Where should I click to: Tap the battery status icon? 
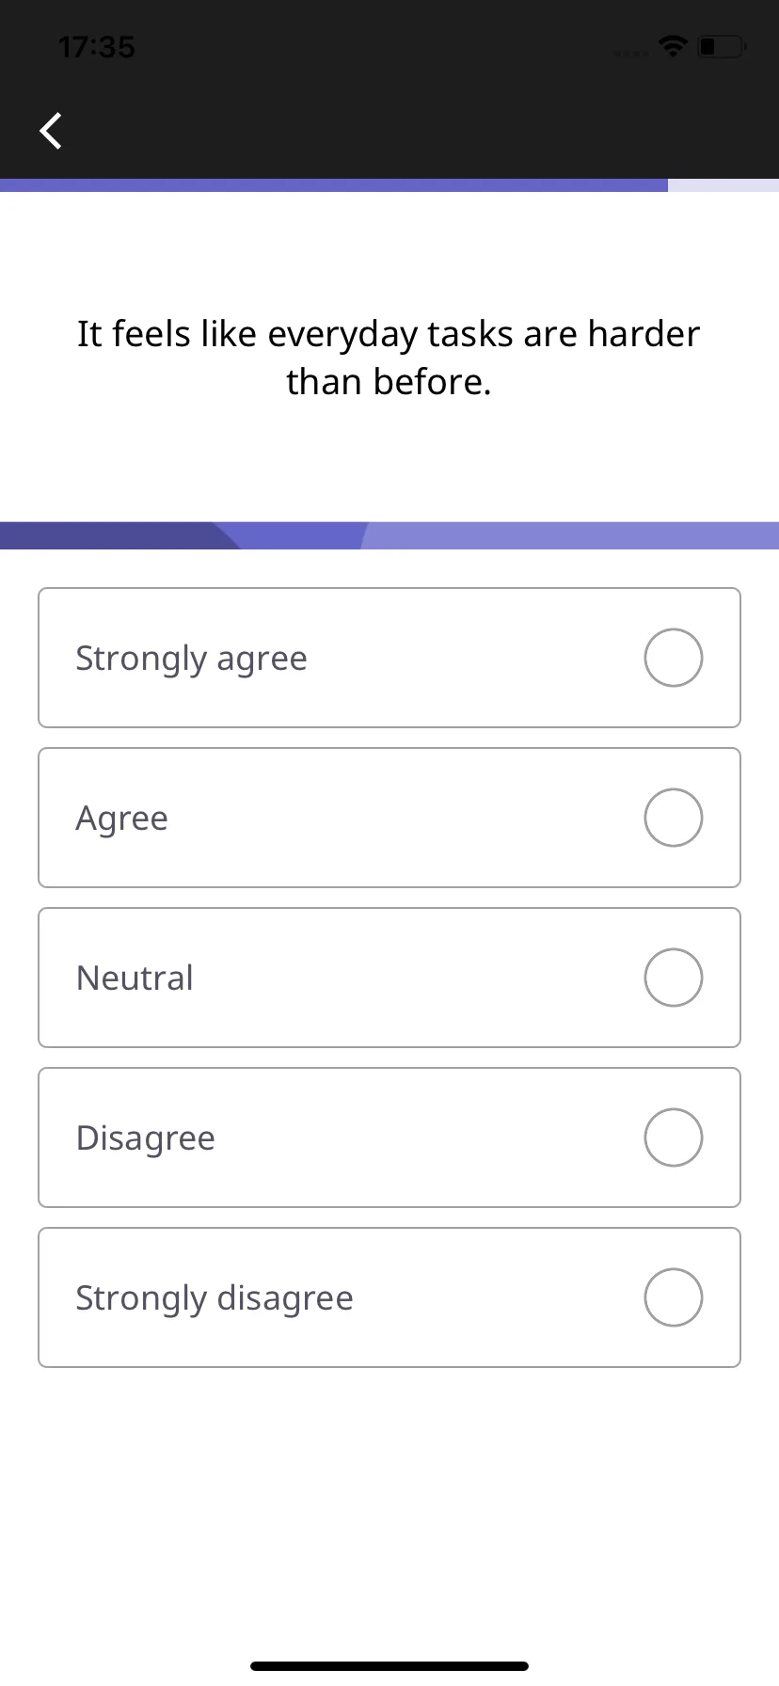tap(722, 46)
